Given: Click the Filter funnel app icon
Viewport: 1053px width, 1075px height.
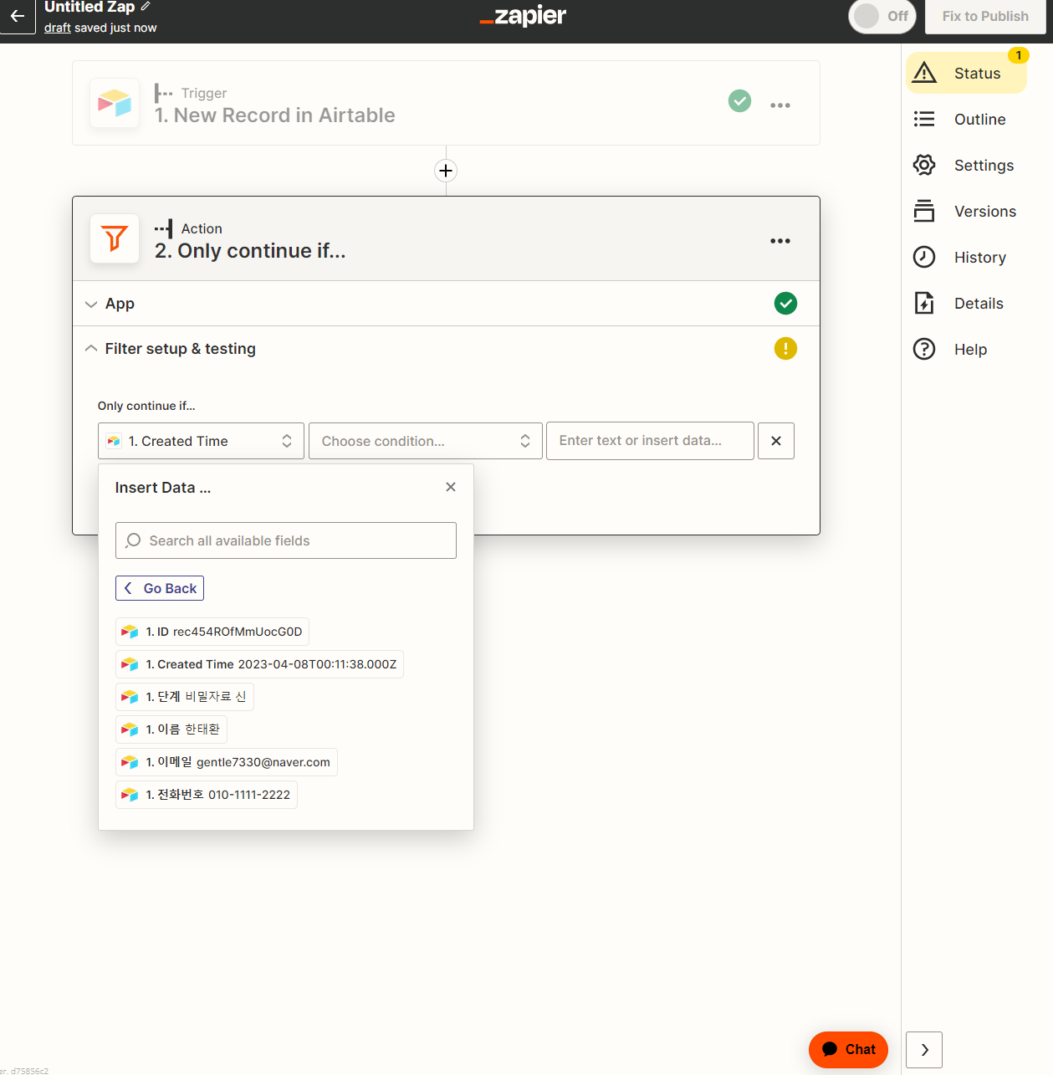Looking at the screenshot, I should (x=115, y=238).
